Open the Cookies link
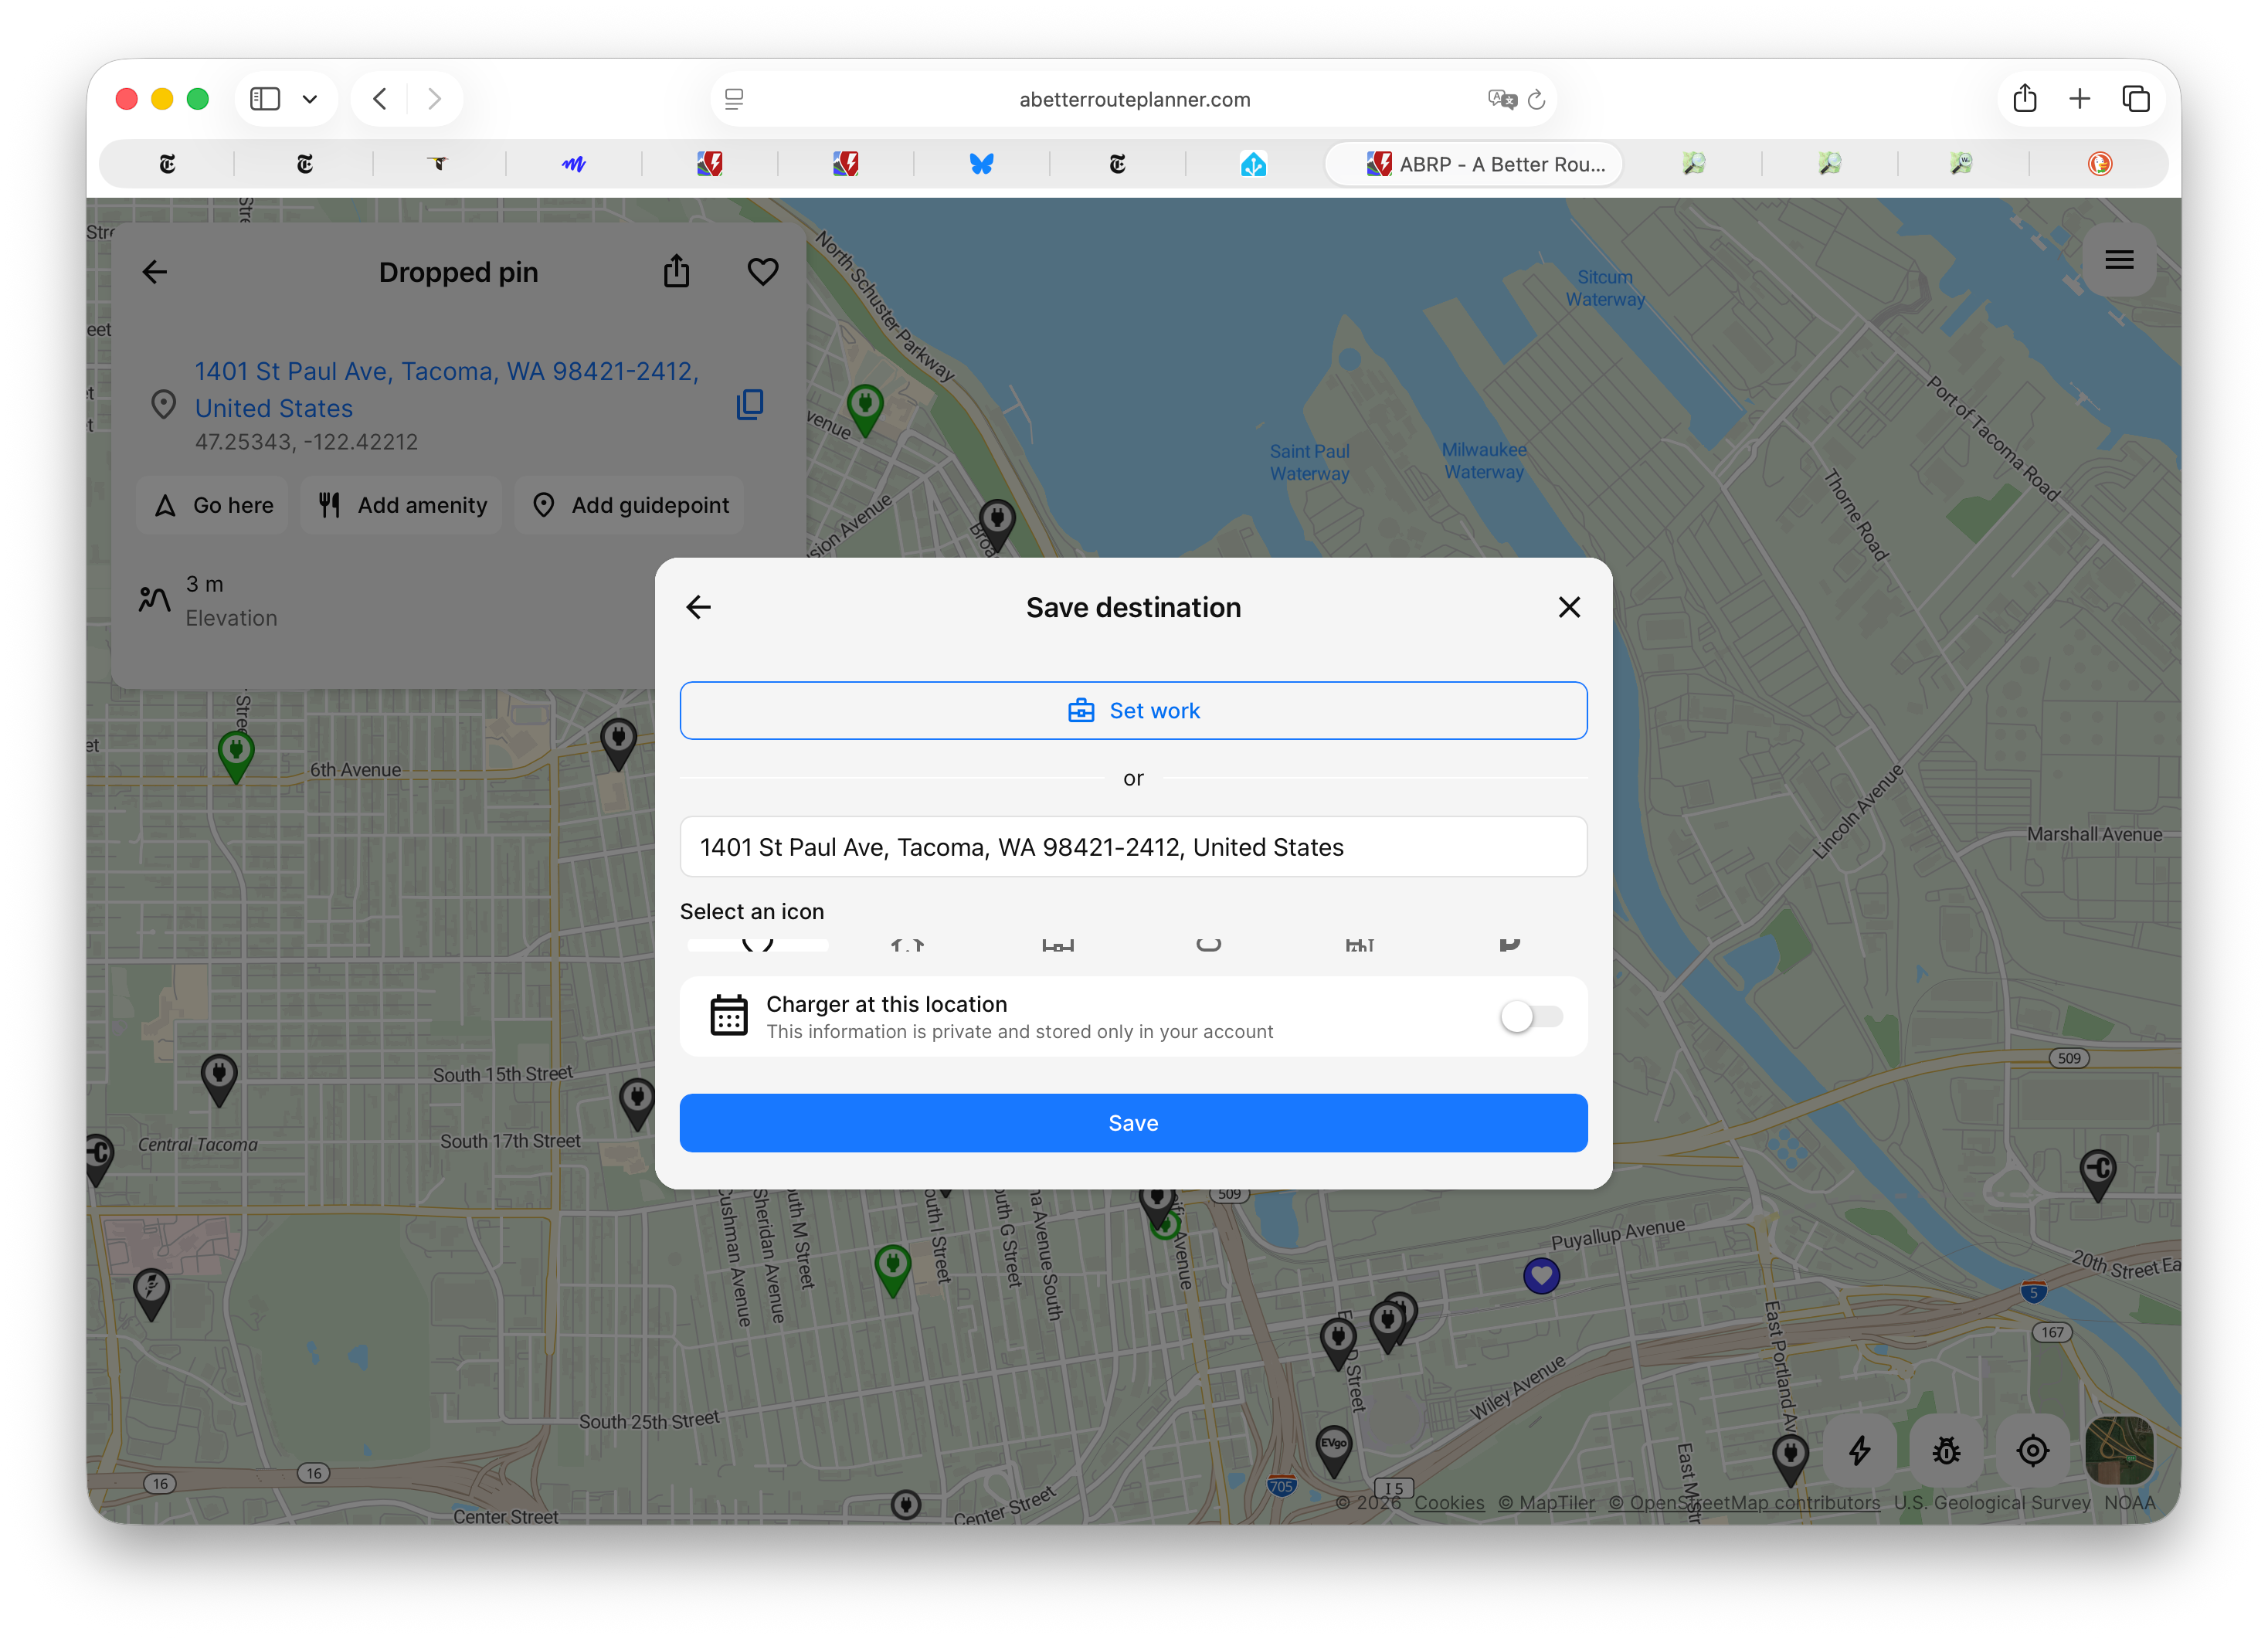 pos(1449,1502)
